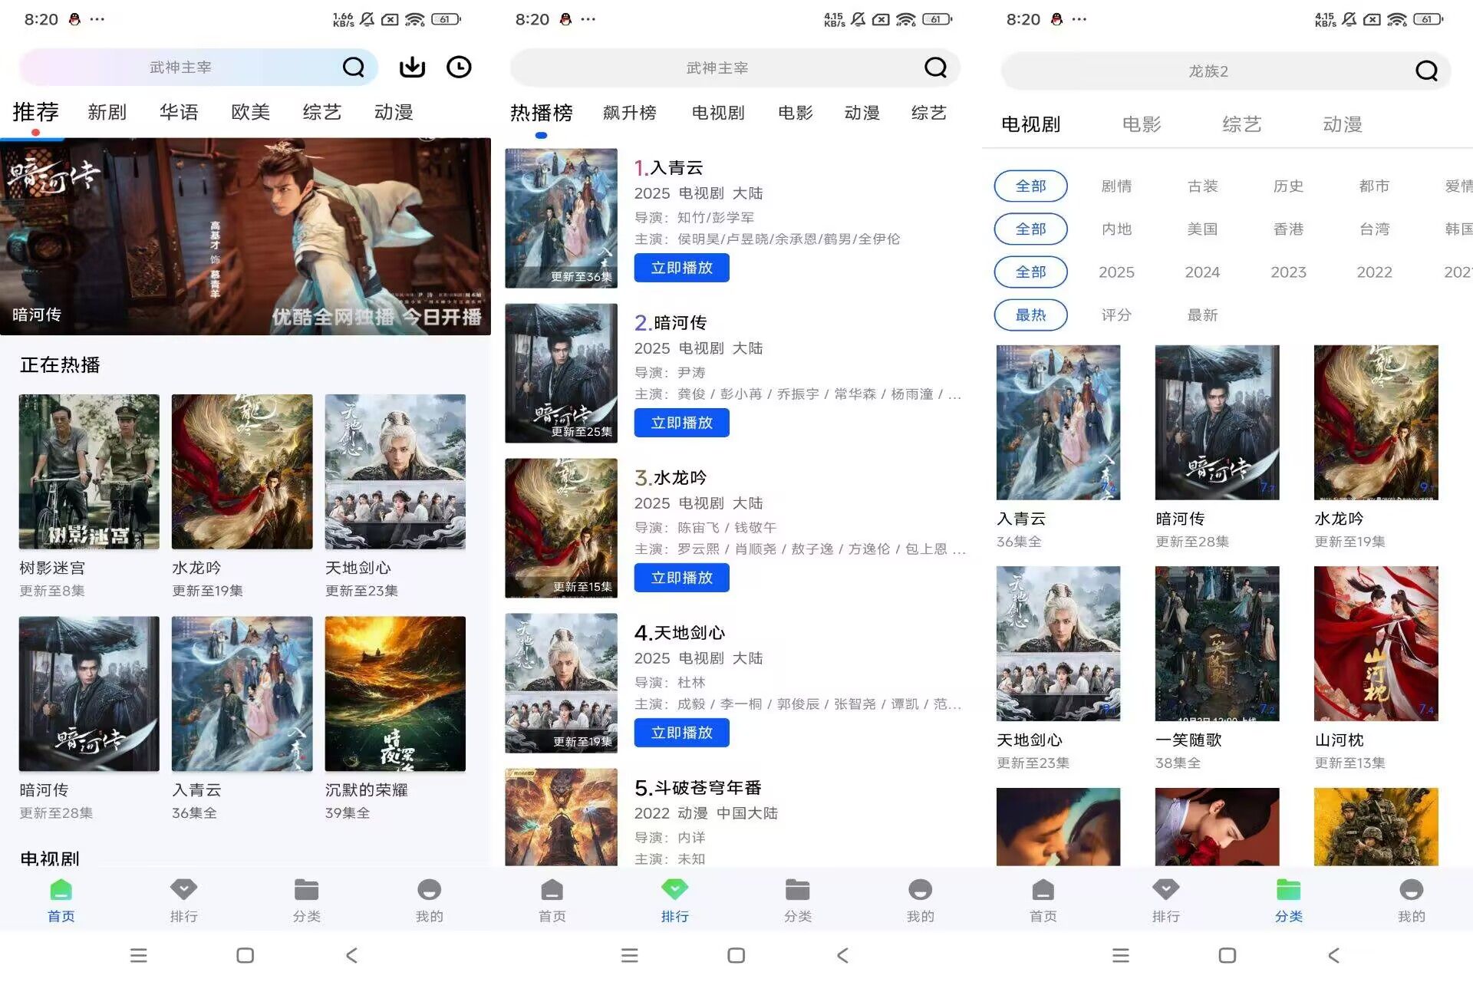
Task: Click the search icon on the 龙族2 search bar
Action: point(1425,71)
